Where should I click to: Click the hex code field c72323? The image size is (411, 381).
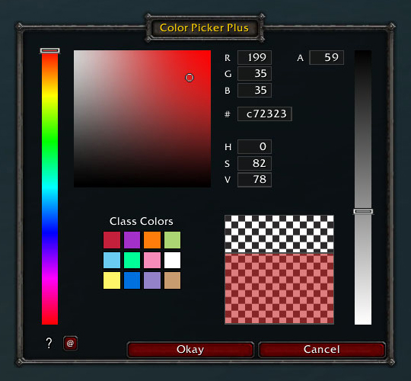coord(264,114)
